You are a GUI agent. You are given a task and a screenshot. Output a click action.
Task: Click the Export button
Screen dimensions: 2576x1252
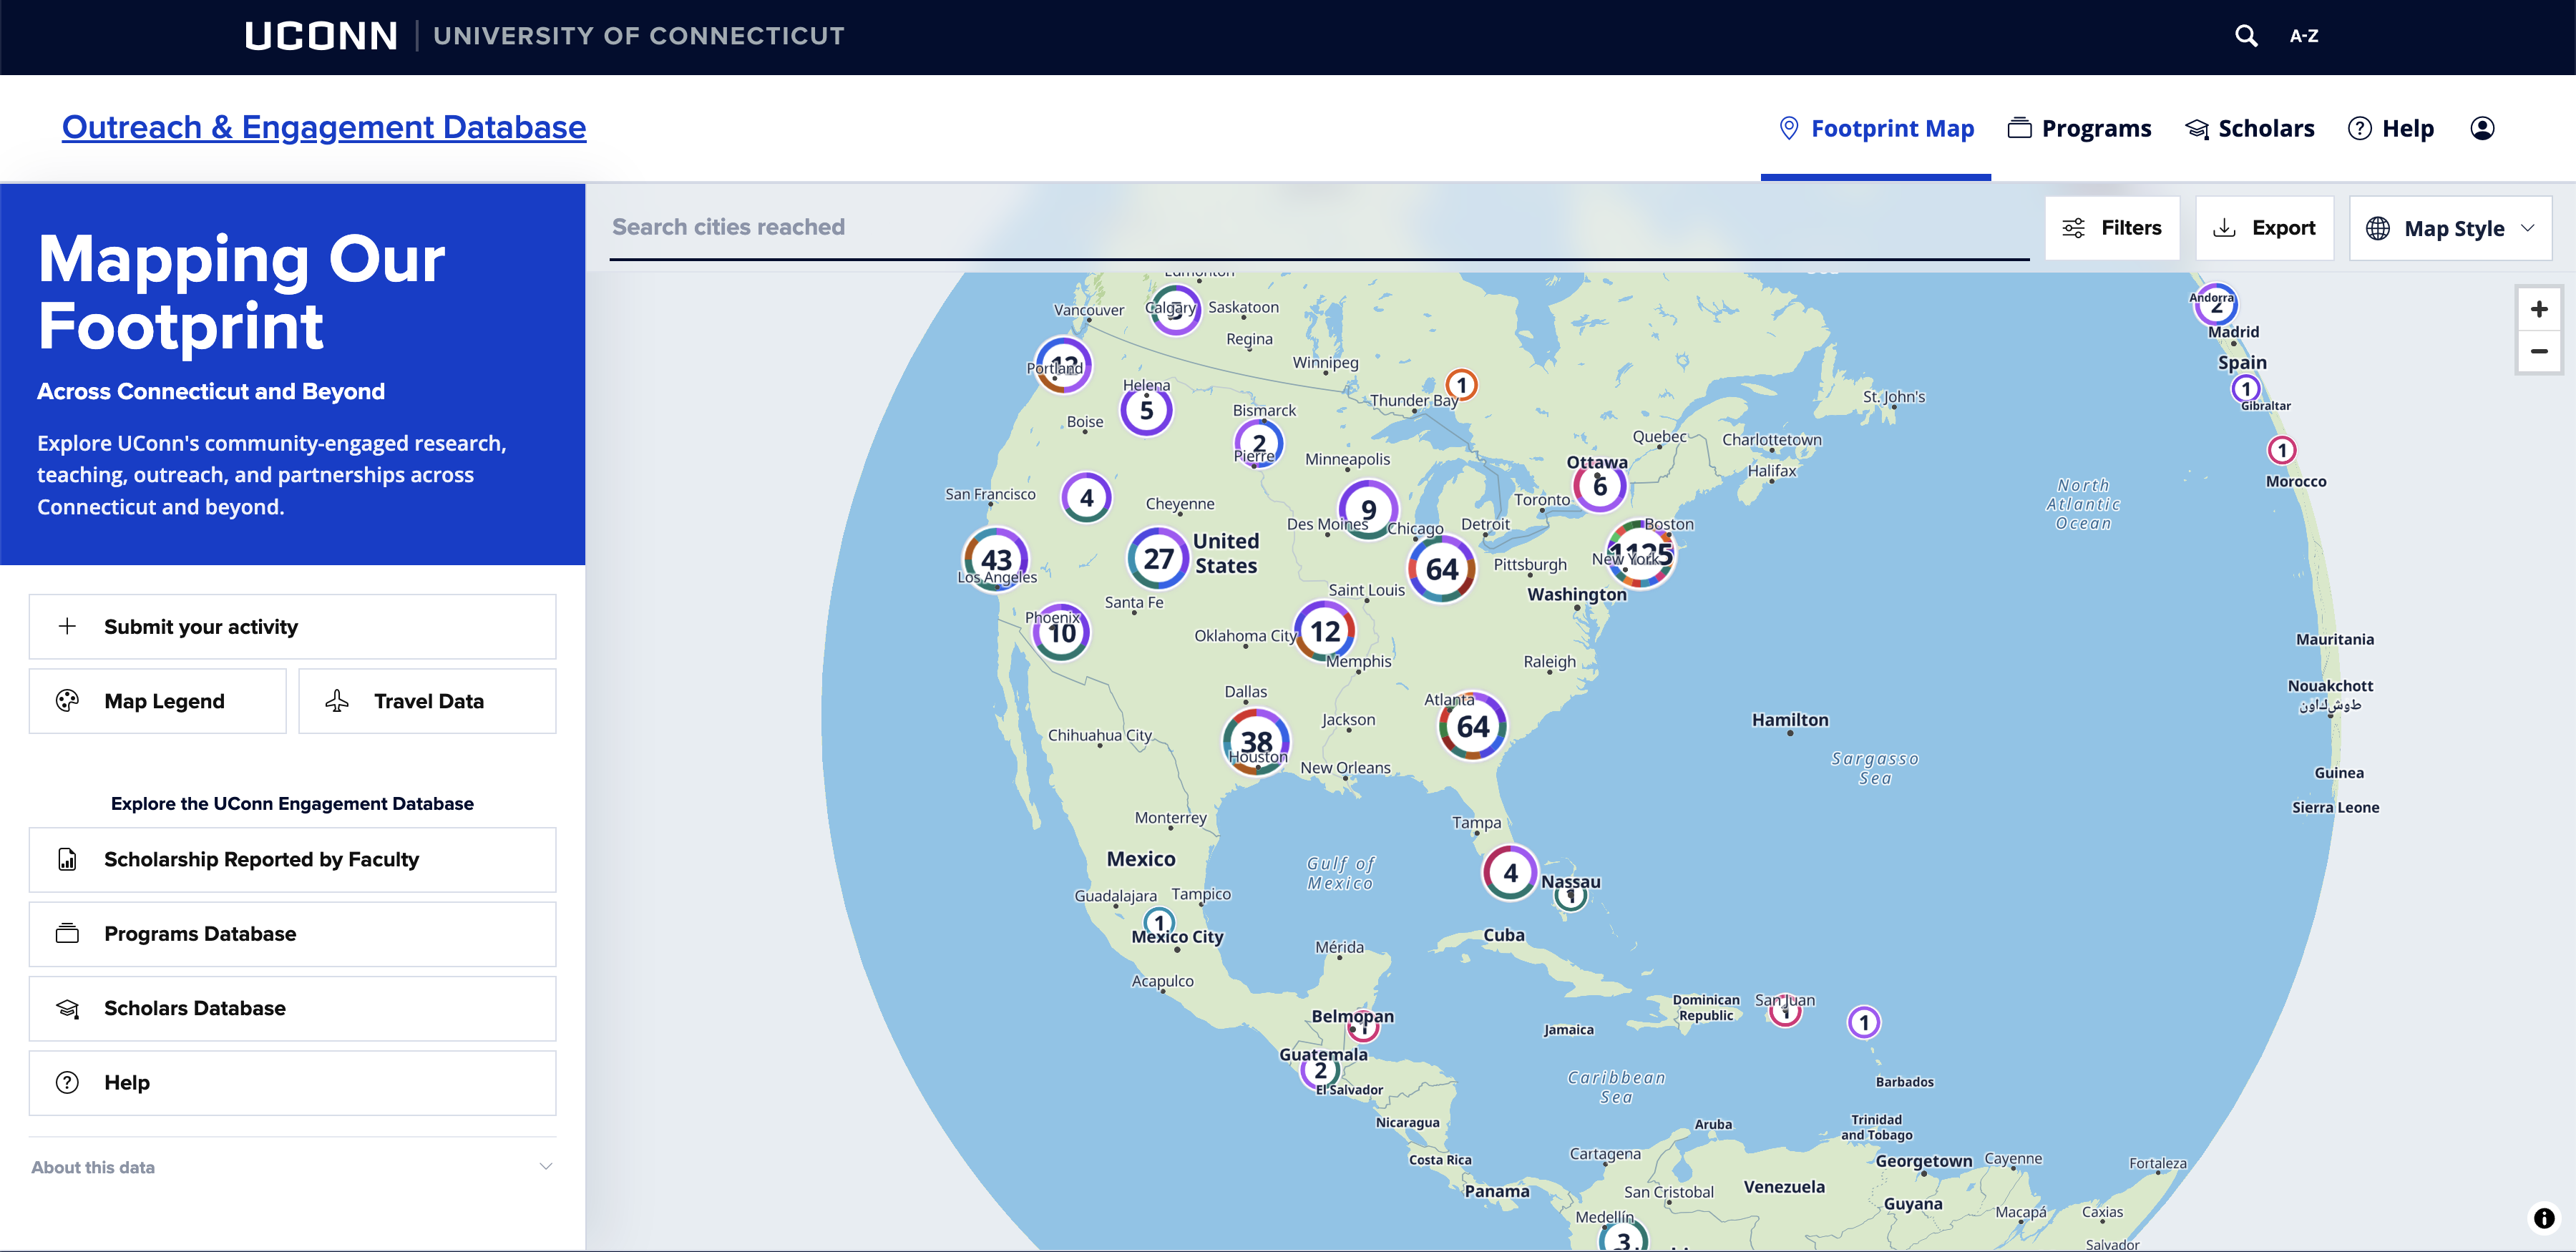coord(2264,228)
